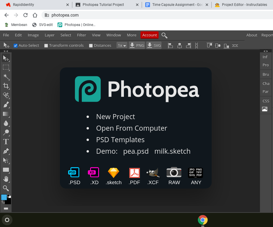The height and width of the screenshot is (227, 273).
Task: Enable Transform controls checkbox
Action: point(46,46)
